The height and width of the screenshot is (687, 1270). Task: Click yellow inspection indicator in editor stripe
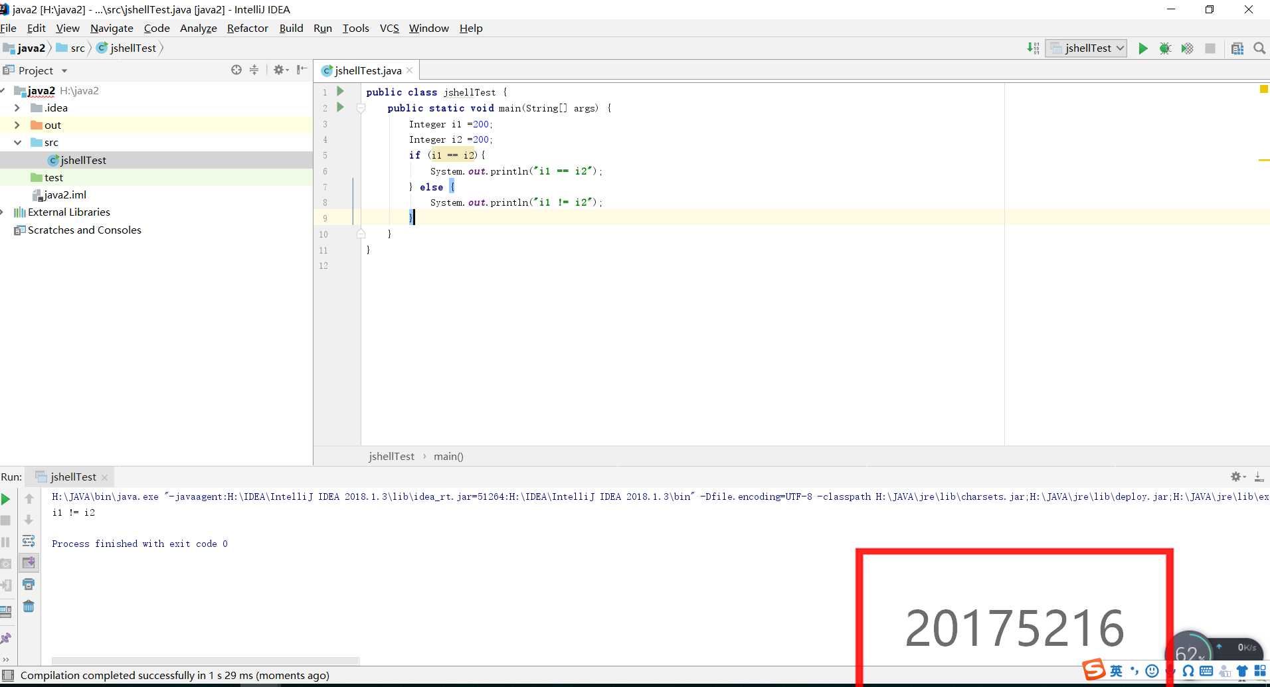[1263, 89]
